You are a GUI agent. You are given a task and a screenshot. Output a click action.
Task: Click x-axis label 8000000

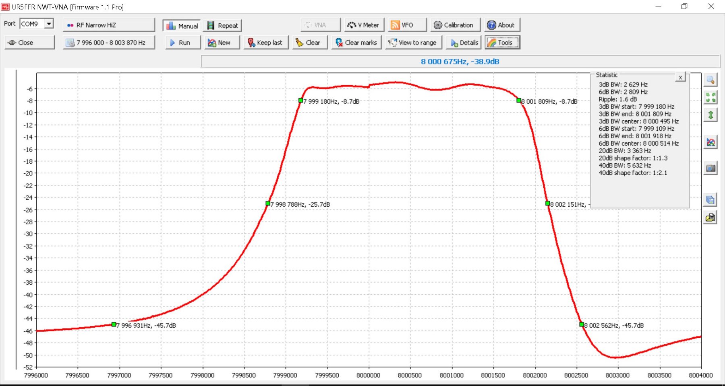[368, 375]
